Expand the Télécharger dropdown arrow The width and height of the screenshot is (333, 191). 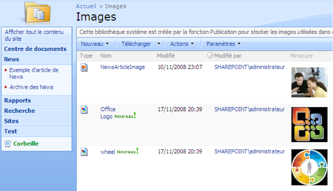pyautogui.click(x=159, y=44)
